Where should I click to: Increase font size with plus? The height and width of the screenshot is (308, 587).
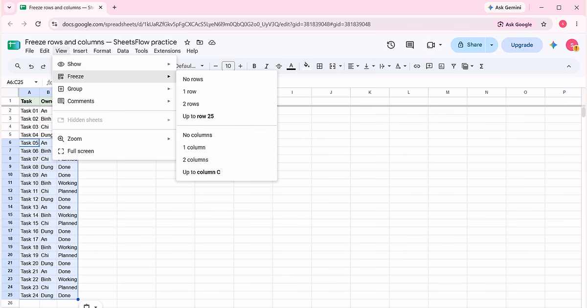(x=240, y=66)
